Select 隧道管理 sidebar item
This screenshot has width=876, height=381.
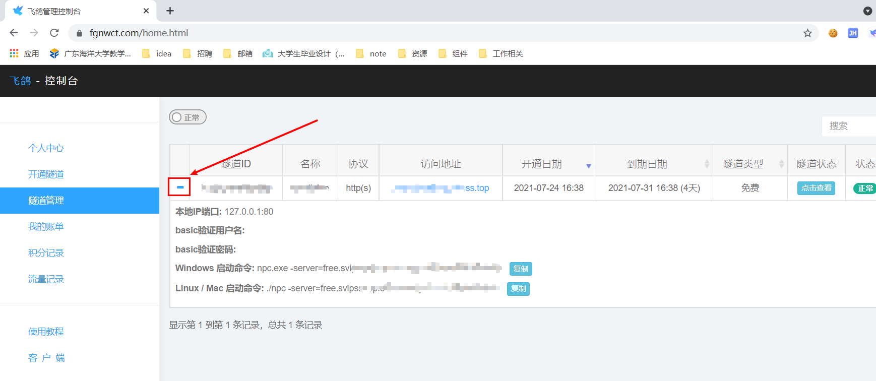[80, 201]
